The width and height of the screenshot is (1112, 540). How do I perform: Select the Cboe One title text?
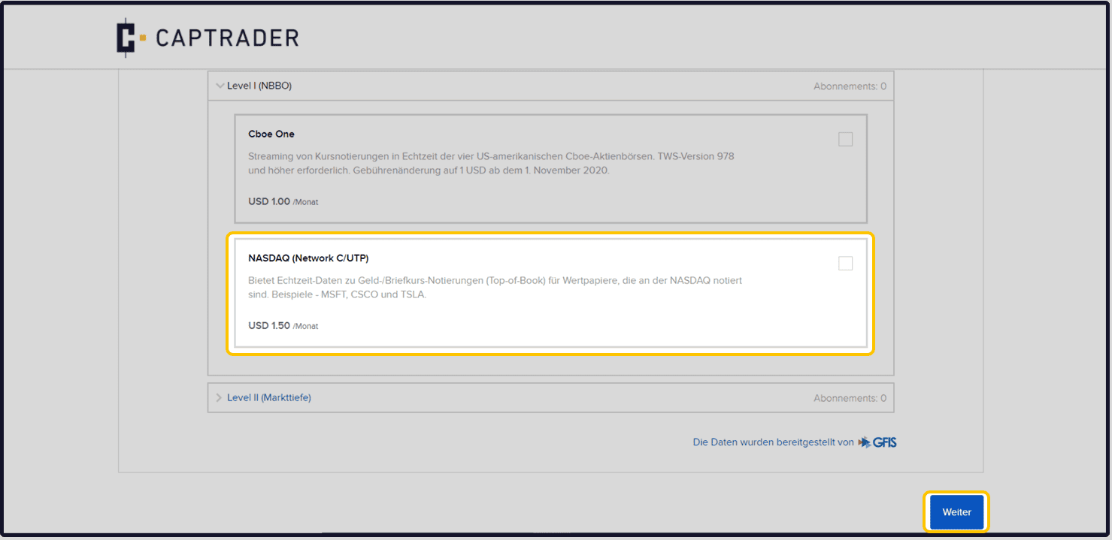[271, 134]
